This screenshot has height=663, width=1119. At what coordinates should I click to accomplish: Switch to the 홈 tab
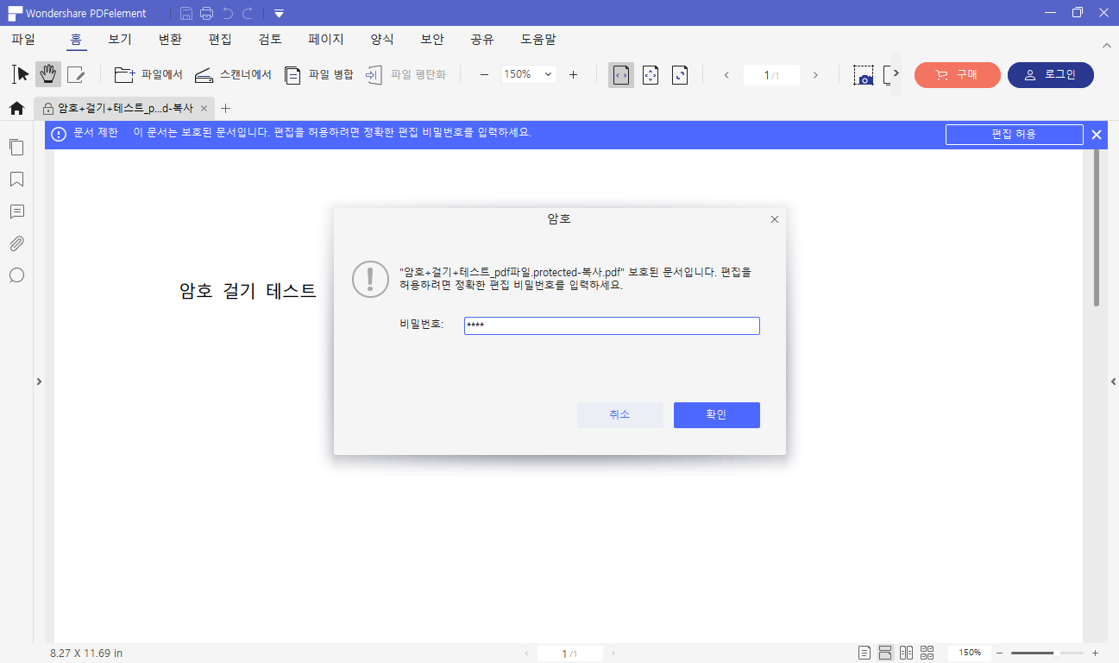[77, 40]
